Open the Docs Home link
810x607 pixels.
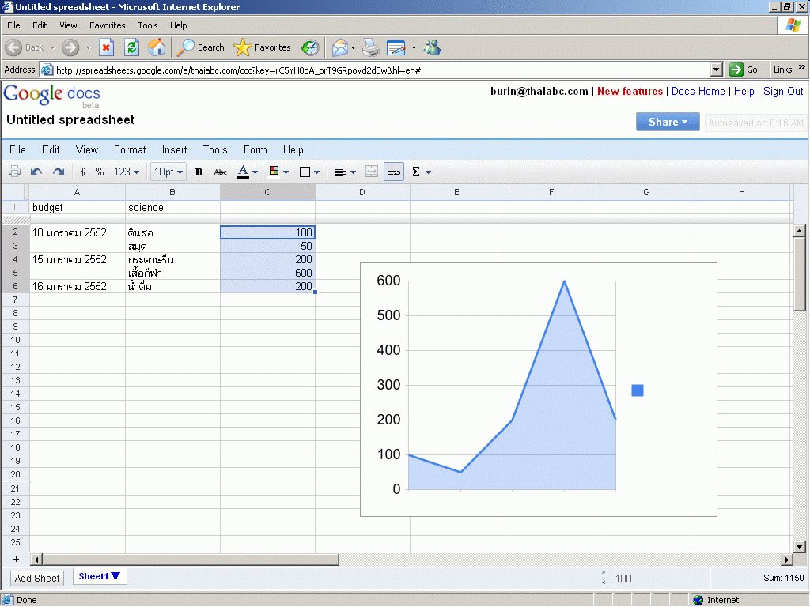pyautogui.click(x=698, y=92)
